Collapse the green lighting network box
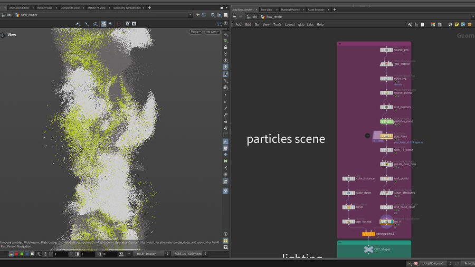The width and height of the screenshot is (475, 267). [x=340, y=243]
